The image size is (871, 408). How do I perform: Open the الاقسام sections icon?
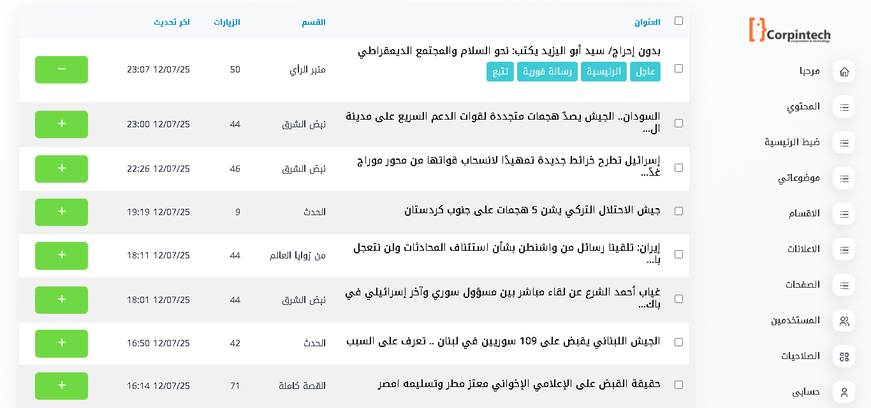(844, 214)
